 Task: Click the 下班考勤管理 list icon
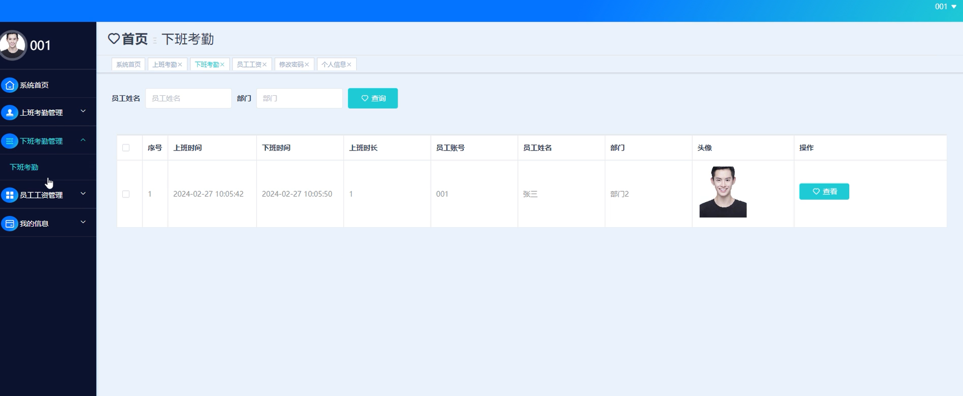(x=10, y=141)
